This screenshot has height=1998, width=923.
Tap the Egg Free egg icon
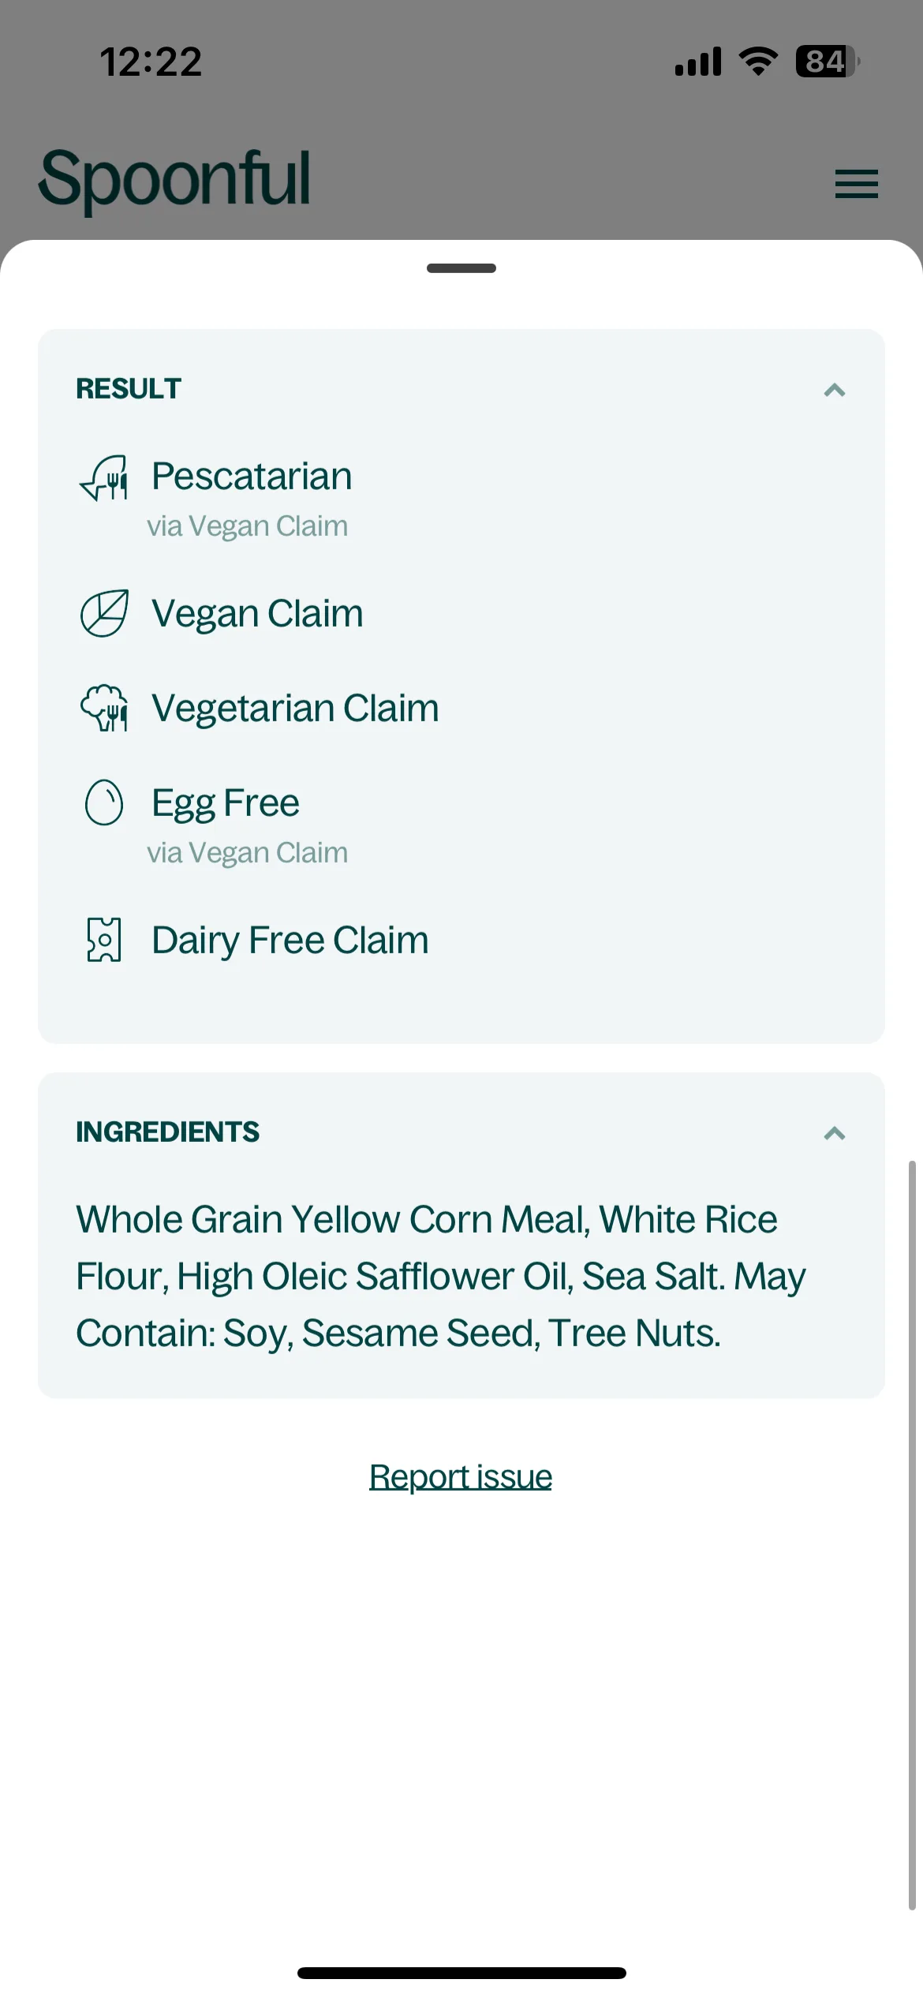click(x=104, y=803)
